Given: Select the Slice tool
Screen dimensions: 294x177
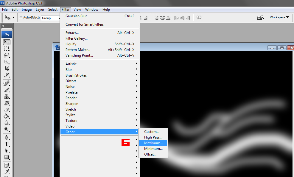Looking at the screenshot, I should [x=7, y=75].
